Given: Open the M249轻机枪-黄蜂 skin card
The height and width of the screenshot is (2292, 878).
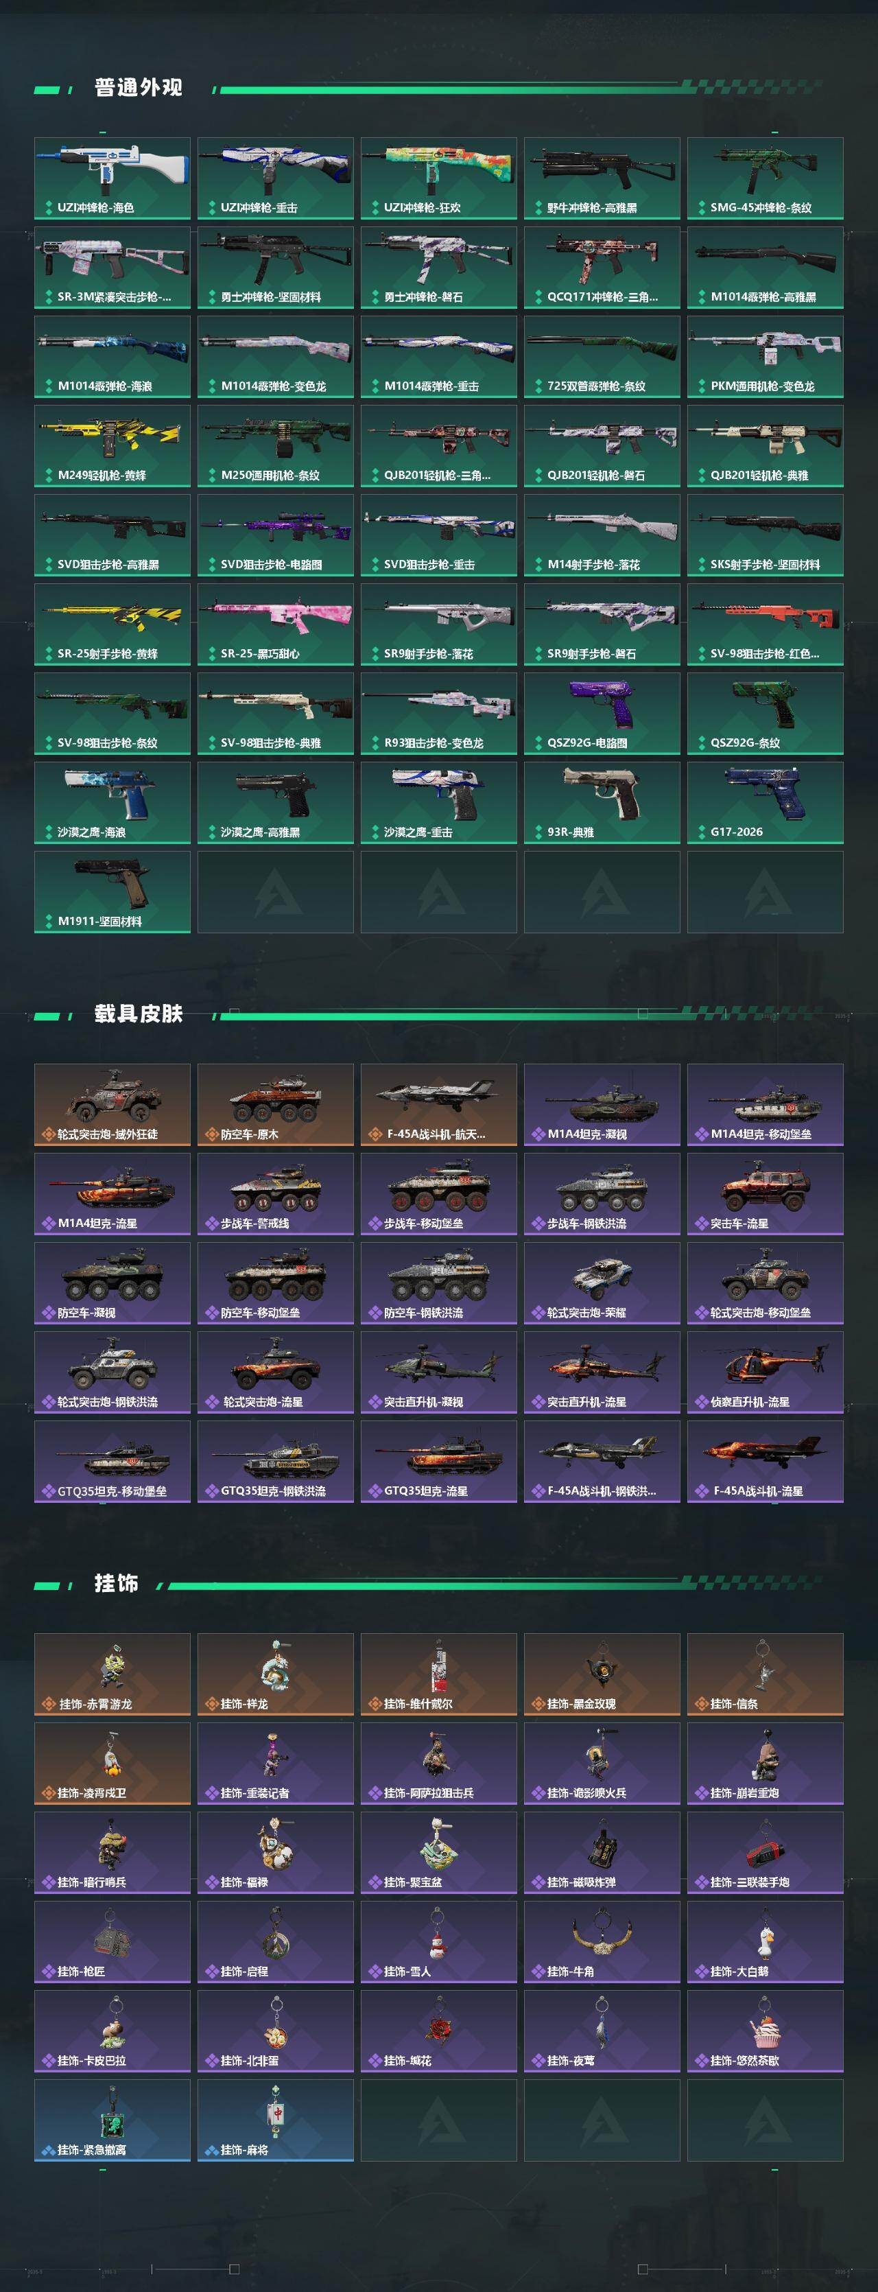Looking at the screenshot, I should click(112, 446).
